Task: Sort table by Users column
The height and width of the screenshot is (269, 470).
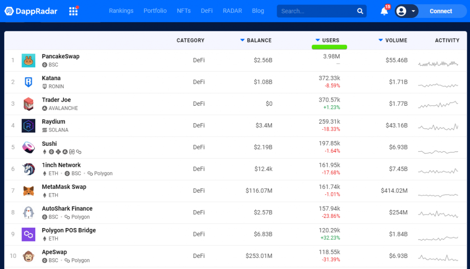Action: coord(328,40)
